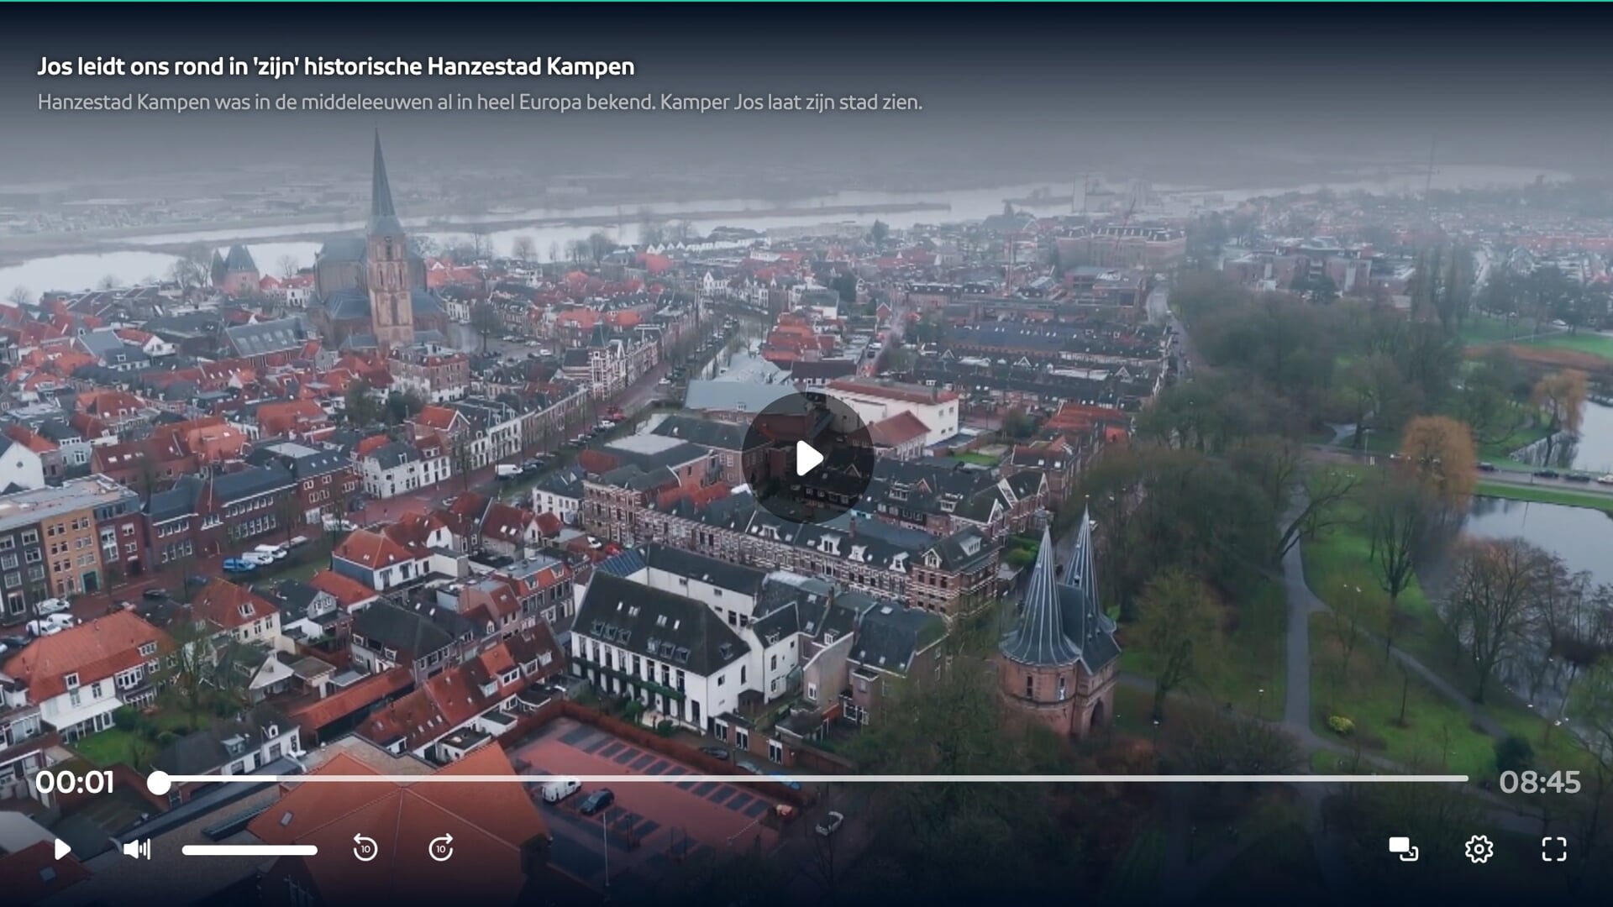Seek by clicking the video progress bar track
Viewport: 1613px width, 907px height.
click(813, 779)
